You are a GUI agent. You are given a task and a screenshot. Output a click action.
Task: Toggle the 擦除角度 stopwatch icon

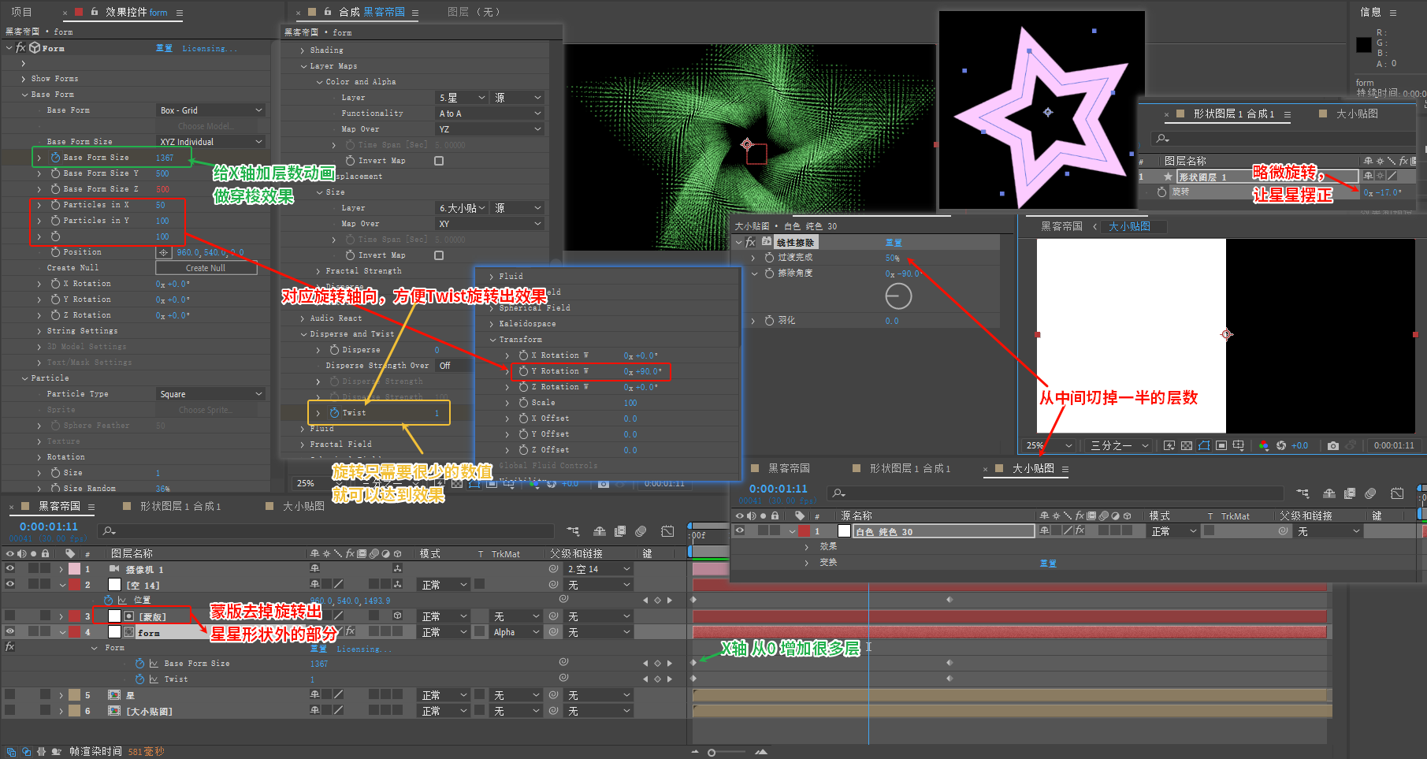click(x=769, y=273)
